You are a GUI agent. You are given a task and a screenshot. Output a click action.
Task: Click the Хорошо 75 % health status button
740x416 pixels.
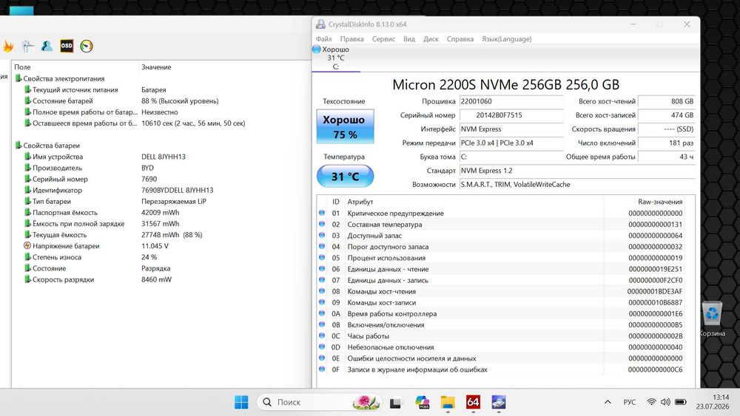345,126
